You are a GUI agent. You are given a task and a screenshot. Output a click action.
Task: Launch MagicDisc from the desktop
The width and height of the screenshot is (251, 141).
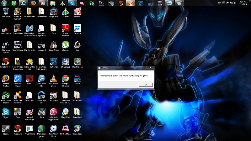click(x=66, y=113)
